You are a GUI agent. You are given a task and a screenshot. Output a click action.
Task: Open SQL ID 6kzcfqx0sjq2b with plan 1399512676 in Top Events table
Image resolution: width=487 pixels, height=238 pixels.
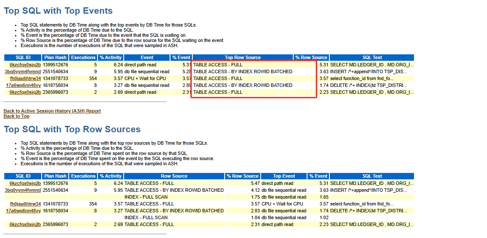click(25, 65)
